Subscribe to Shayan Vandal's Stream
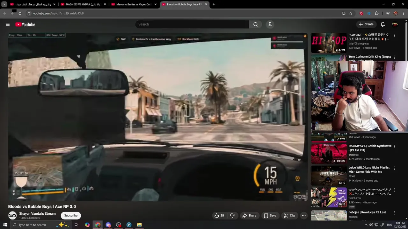The width and height of the screenshot is (408, 229). point(71,216)
